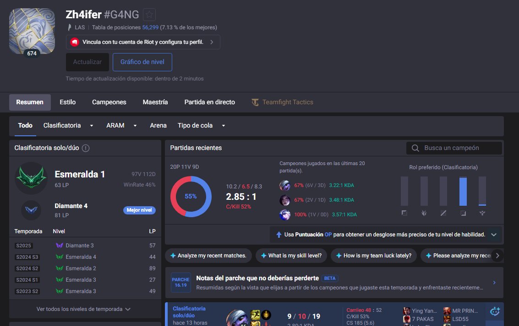Image resolution: width=519 pixels, height=326 pixels.
Task: Click the Mejor nivel badge
Action: (139, 210)
